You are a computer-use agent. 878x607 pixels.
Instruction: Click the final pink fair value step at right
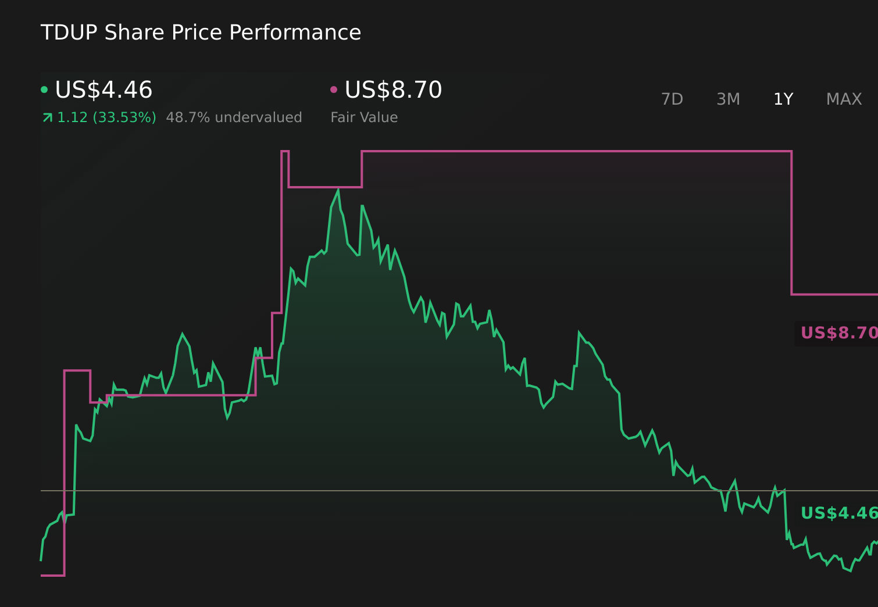point(834,294)
